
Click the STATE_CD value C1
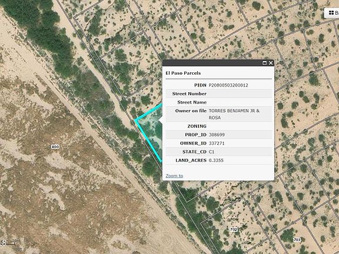tap(211, 152)
